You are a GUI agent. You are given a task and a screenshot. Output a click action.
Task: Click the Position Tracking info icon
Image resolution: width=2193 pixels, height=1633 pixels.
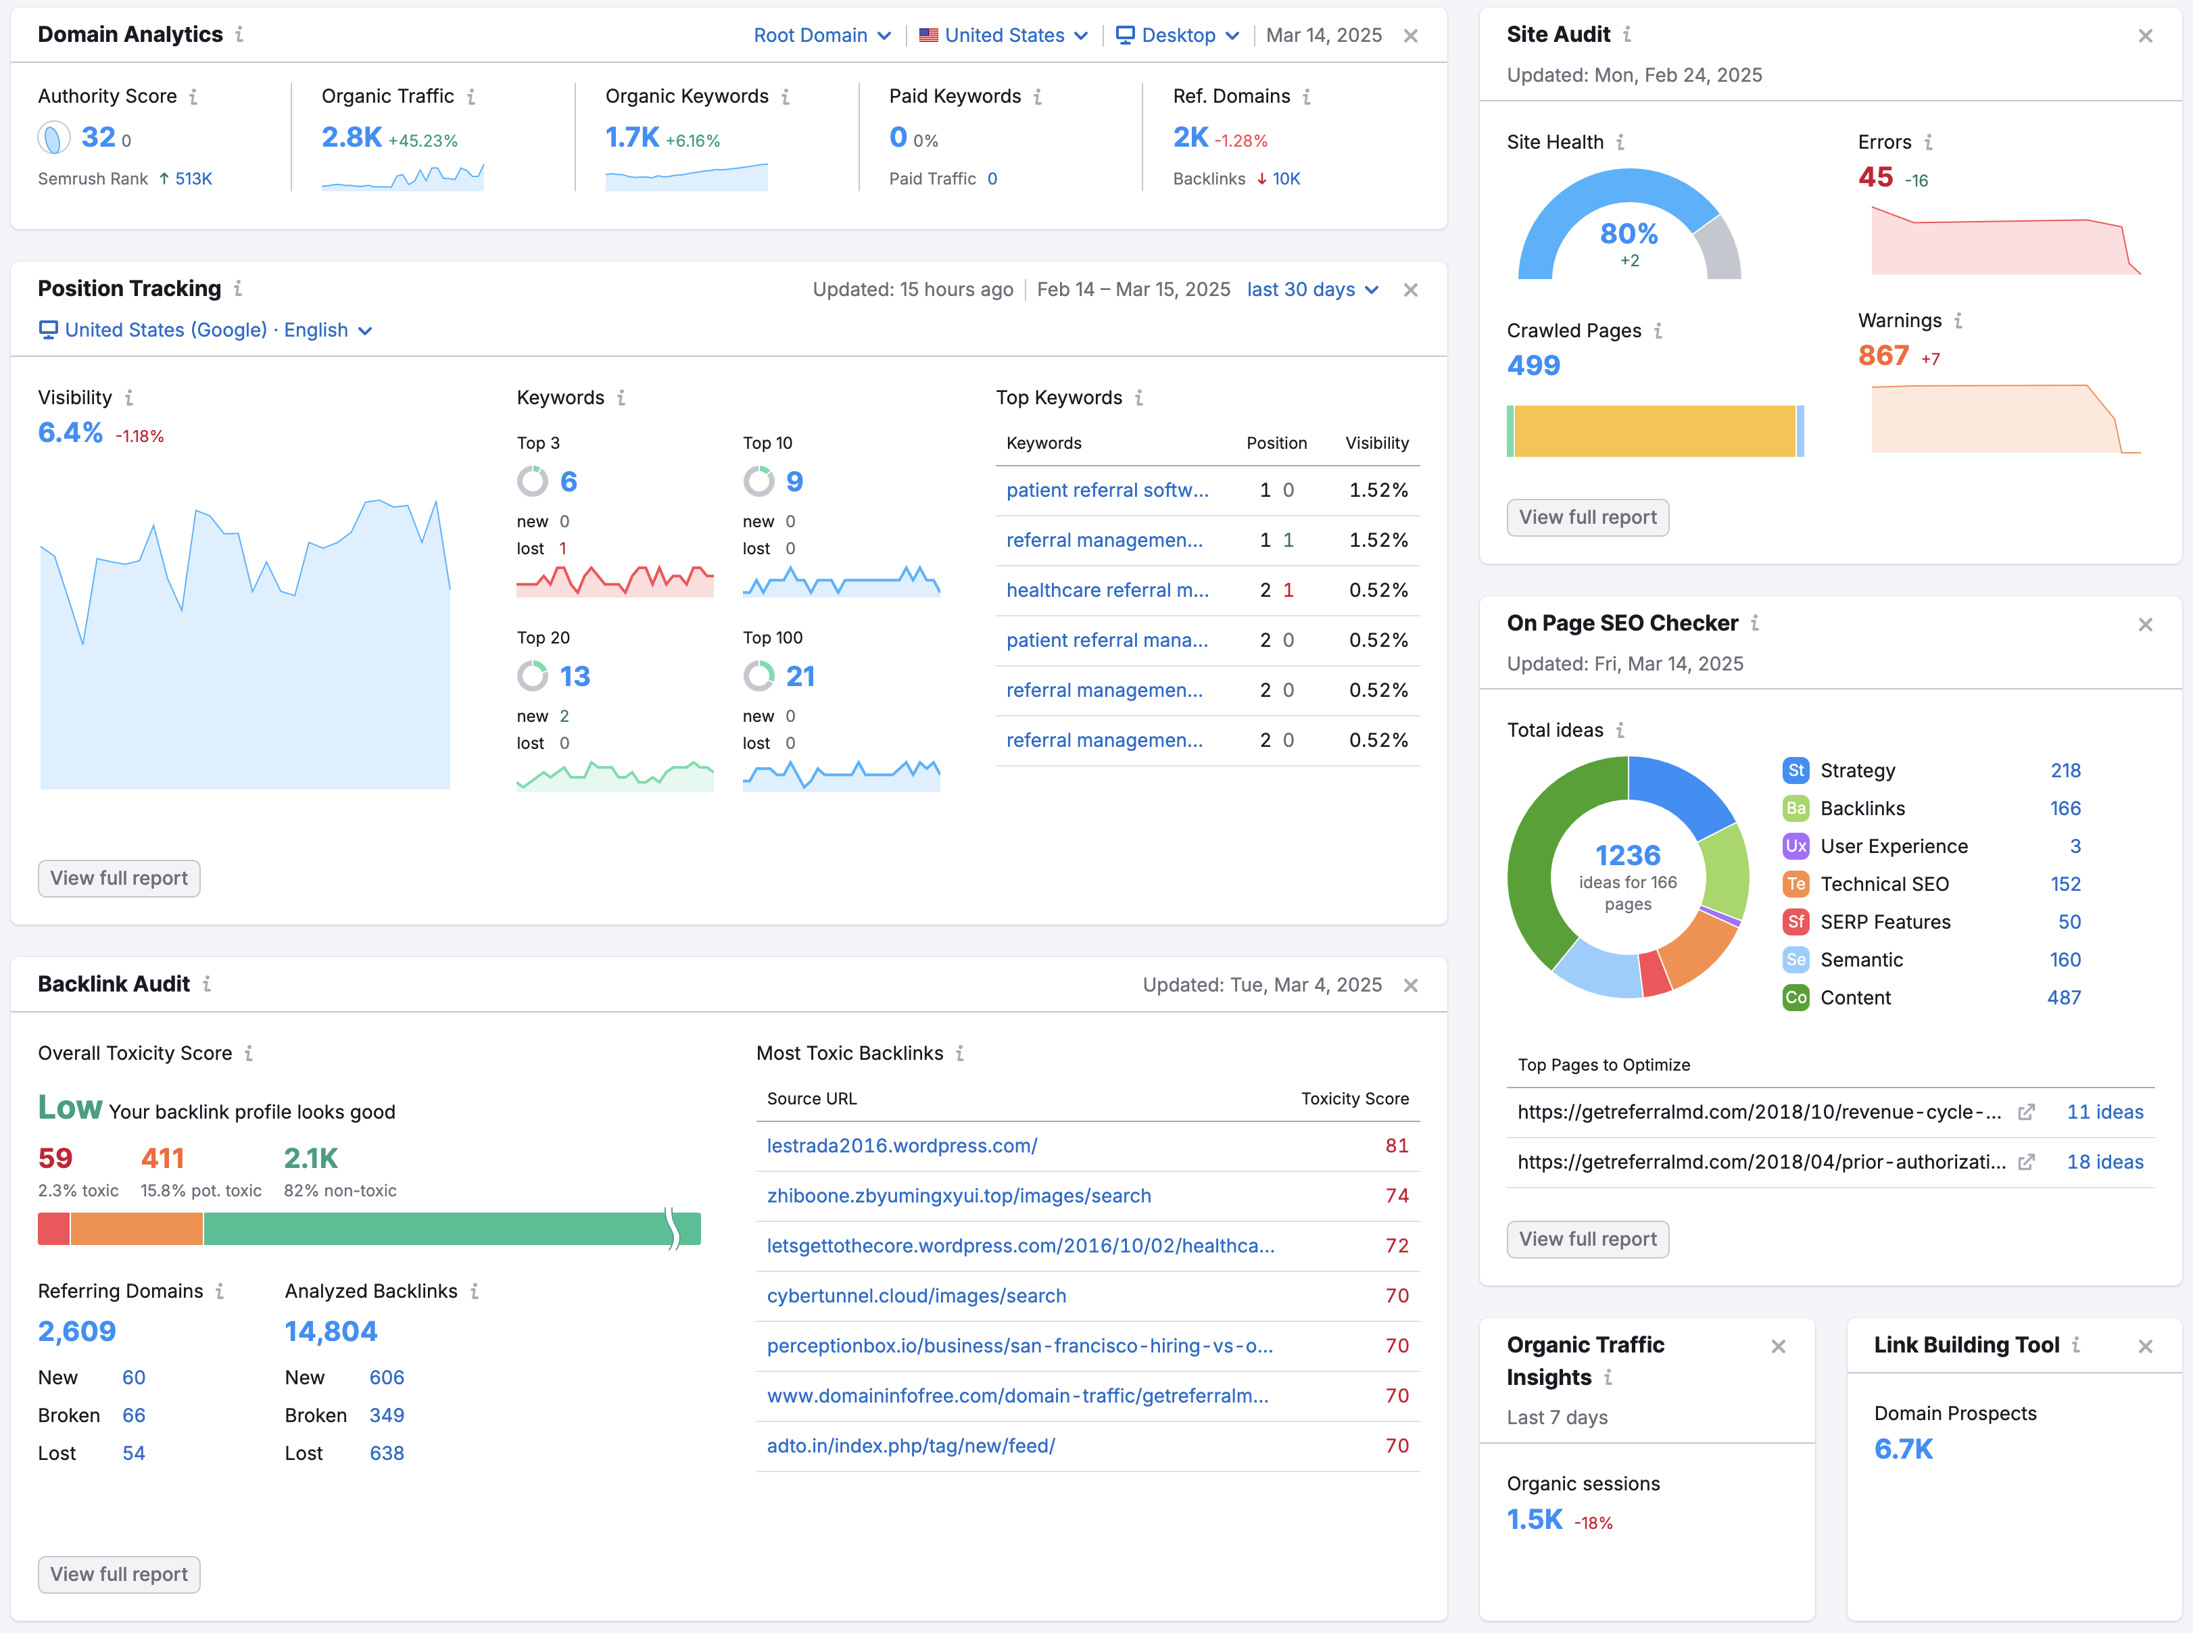pyautogui.click(x=237, y=289)
